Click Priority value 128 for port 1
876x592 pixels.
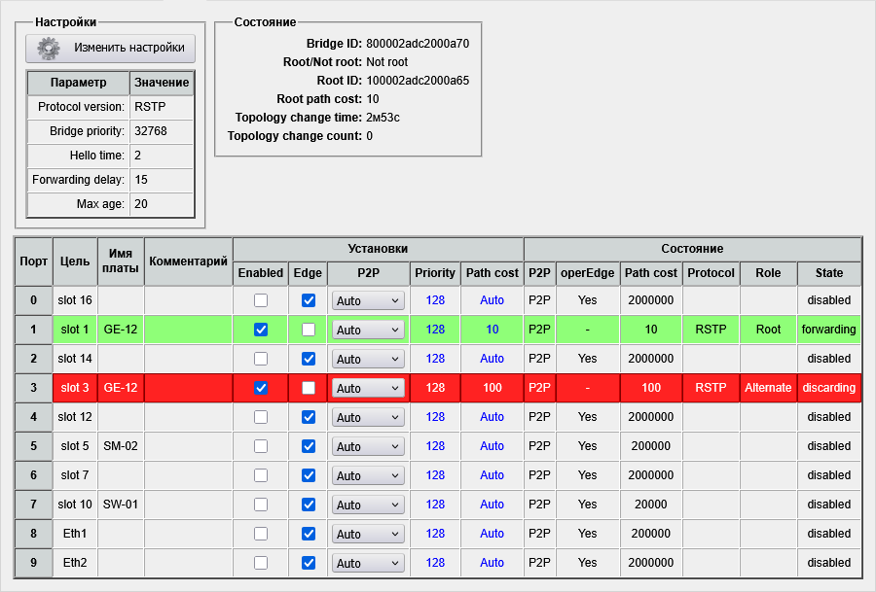435,330
